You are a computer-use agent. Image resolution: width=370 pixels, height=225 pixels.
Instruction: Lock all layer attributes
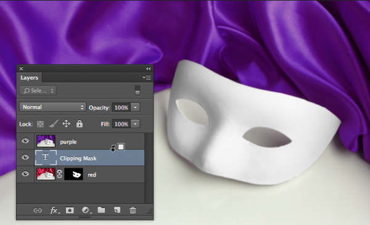(x=80, y=123)
